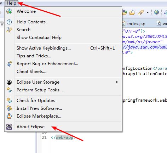Click the Check for Updates icon
Viewport: 167px width, 153px height.
[x=9, y=101]
